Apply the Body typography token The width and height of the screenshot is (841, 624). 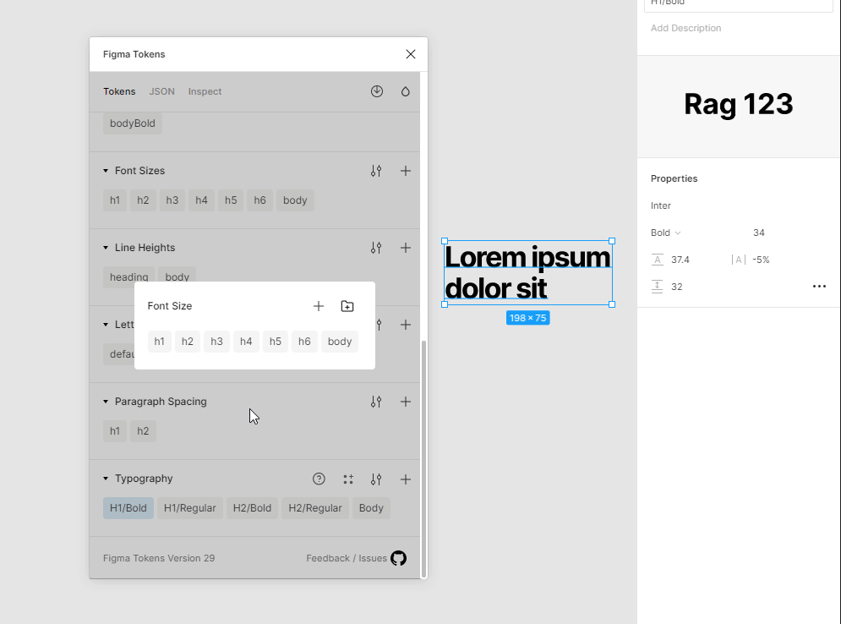[x=371, y=508]
